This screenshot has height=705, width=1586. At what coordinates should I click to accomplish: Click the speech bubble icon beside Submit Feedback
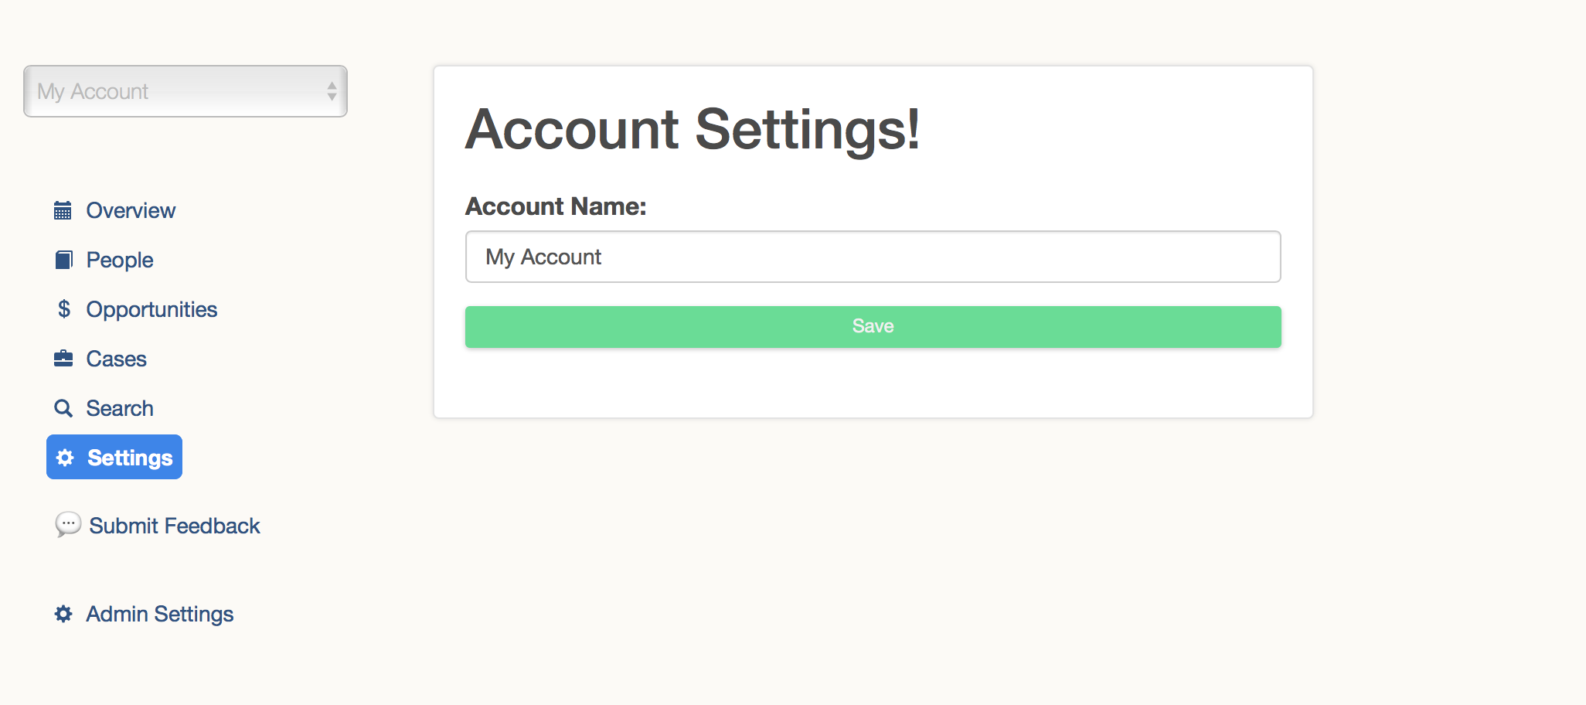69,525
